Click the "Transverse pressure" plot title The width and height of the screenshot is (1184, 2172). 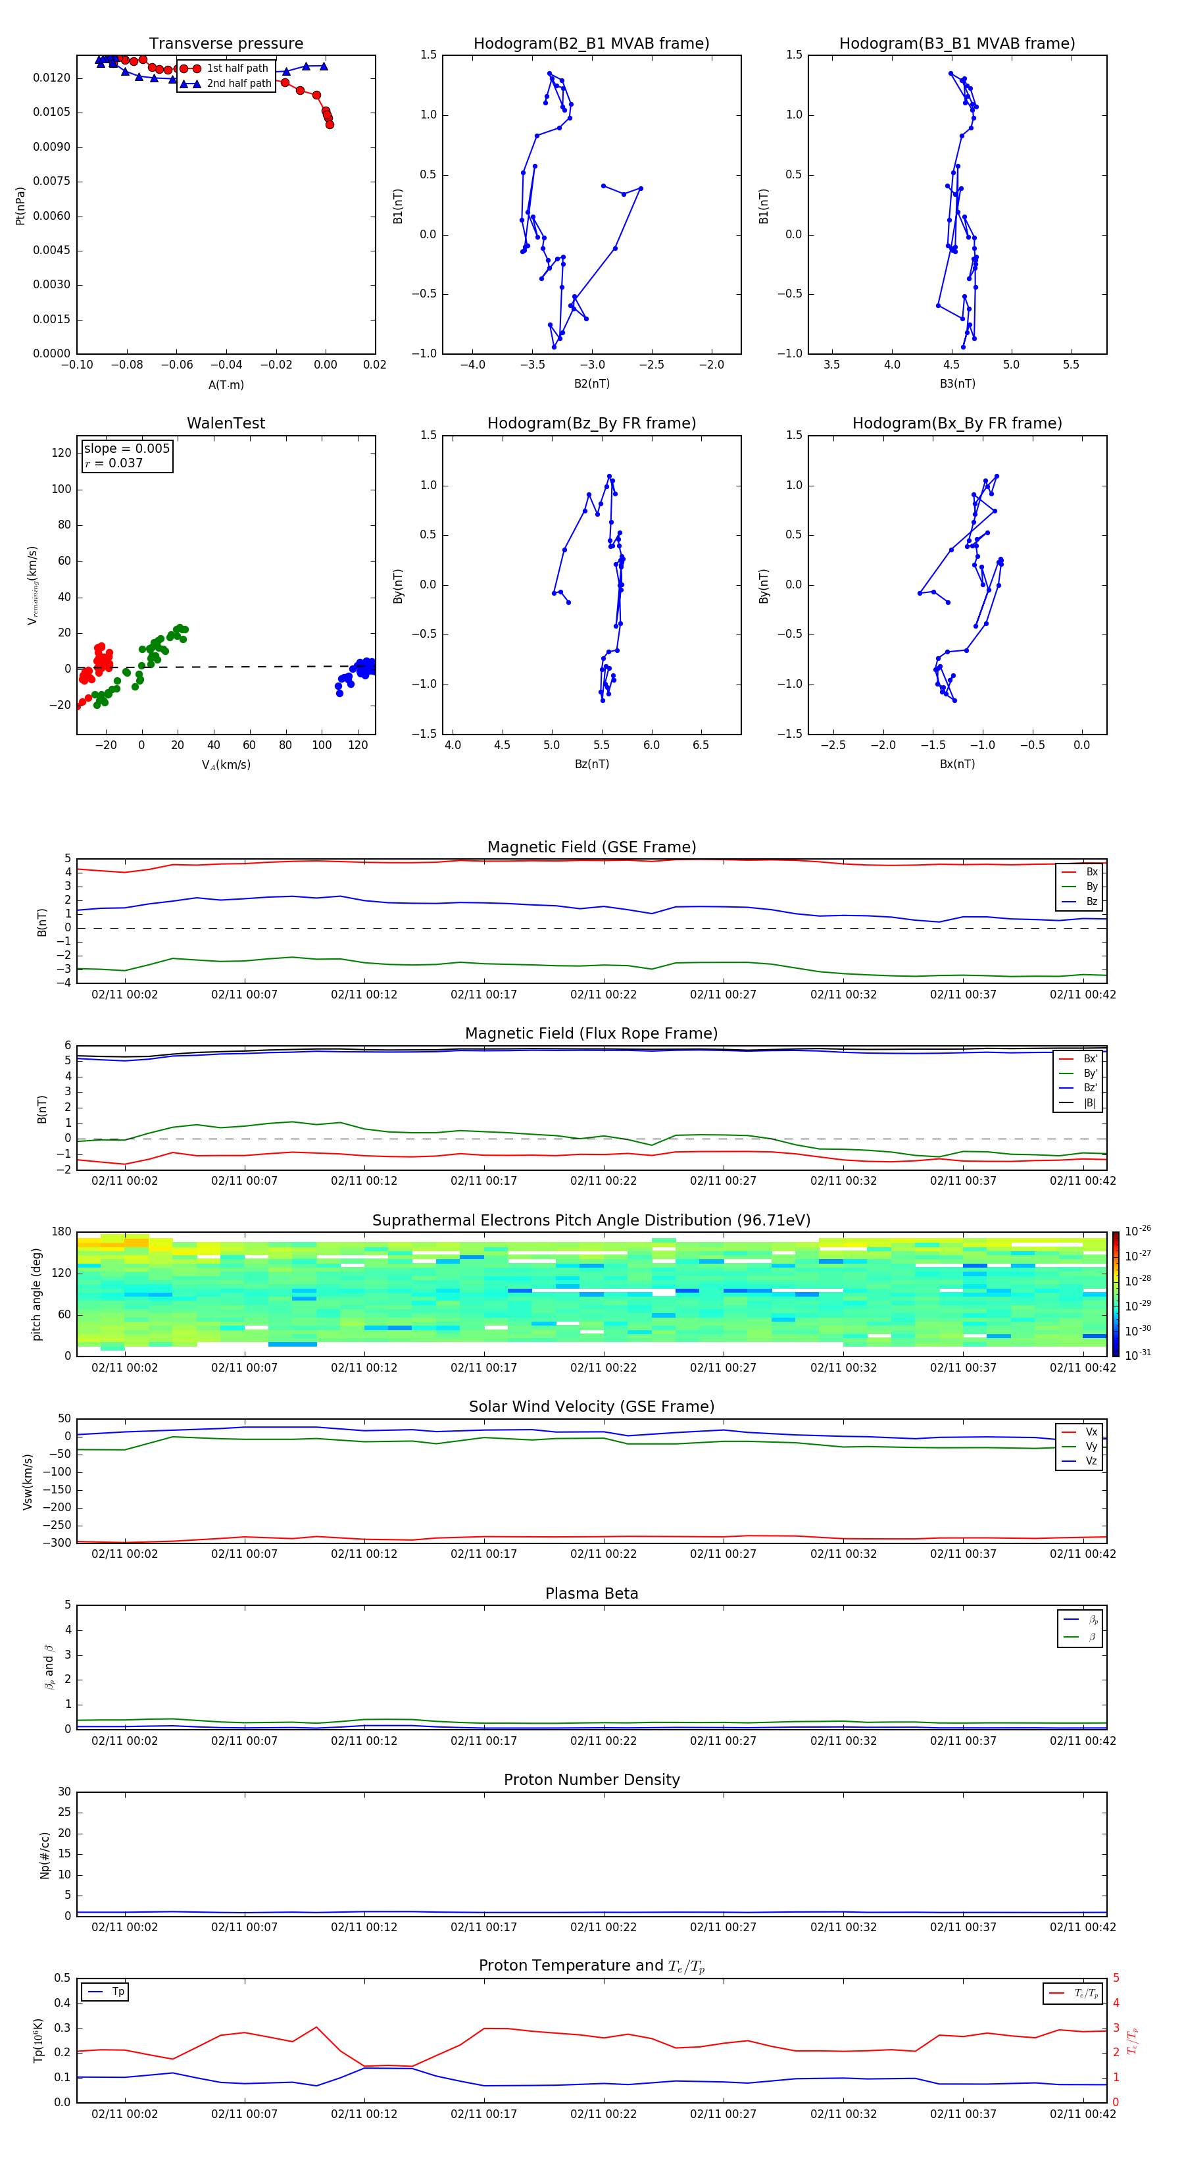(x=226, y=44)
